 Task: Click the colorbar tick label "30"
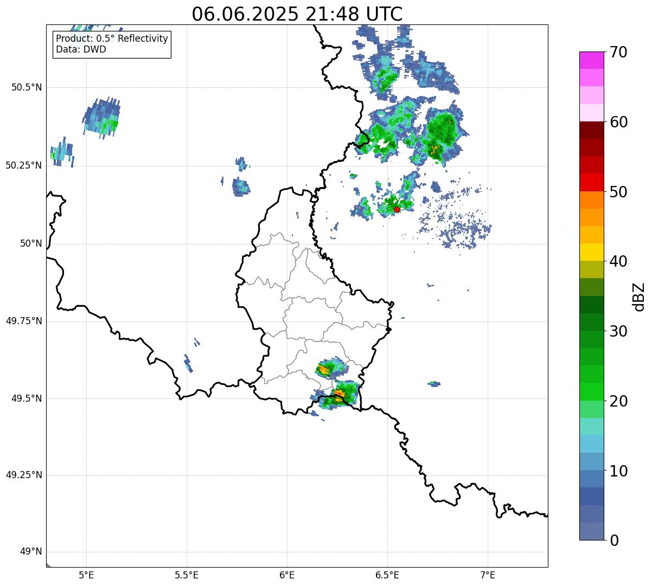click(x=618, y=332)
